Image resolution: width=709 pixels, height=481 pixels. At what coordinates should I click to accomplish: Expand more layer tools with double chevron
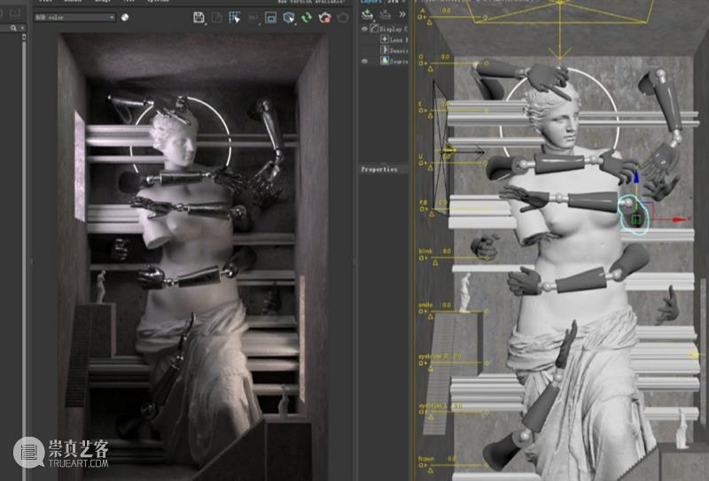(x=402, y=14)
